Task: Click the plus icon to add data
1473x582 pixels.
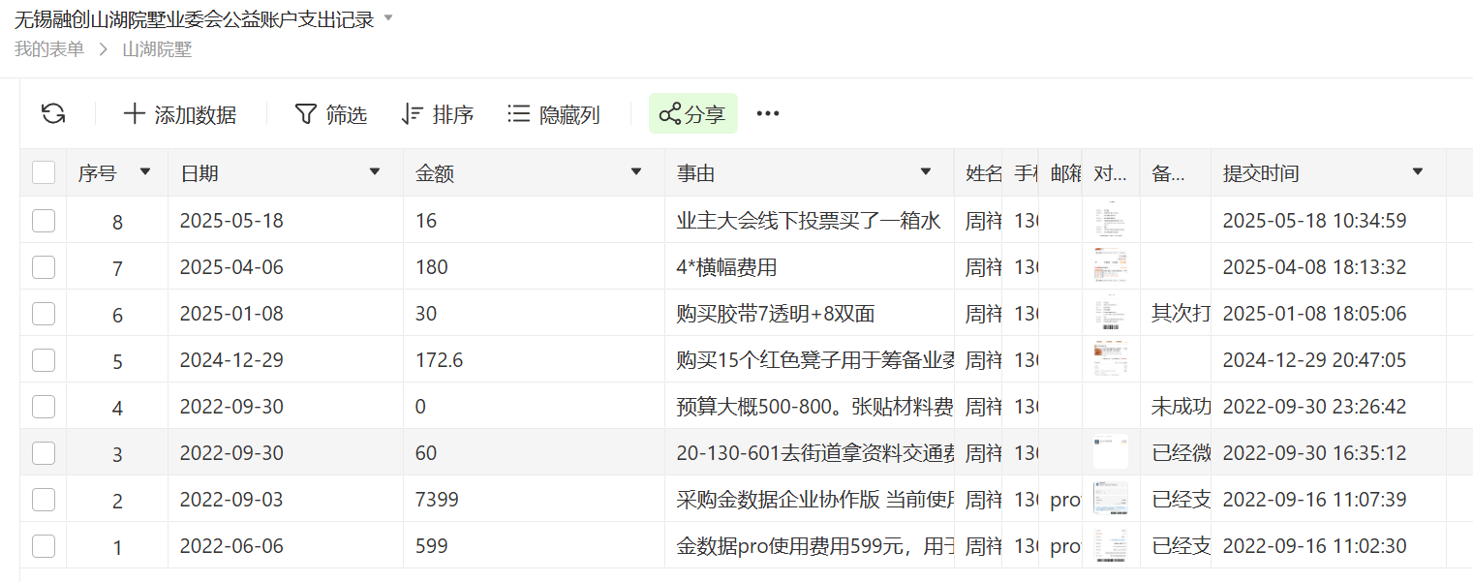Action: tap(135, 114)
